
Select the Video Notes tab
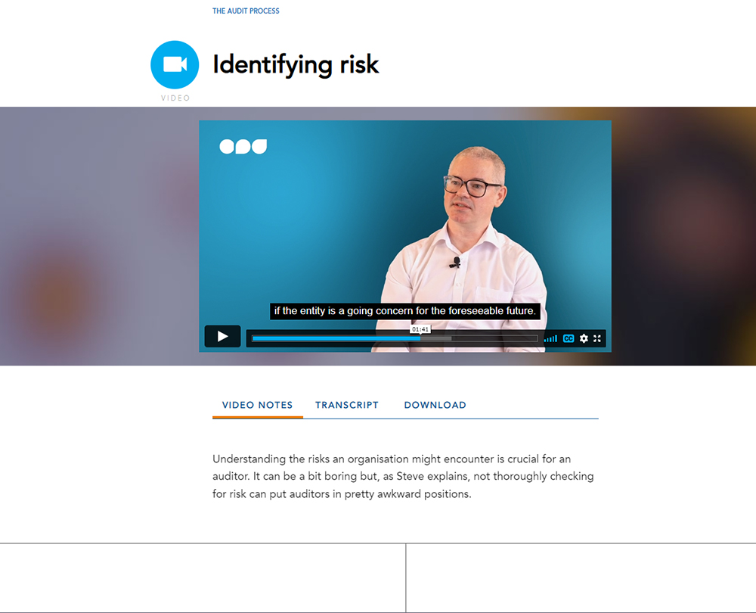(258, 405)
